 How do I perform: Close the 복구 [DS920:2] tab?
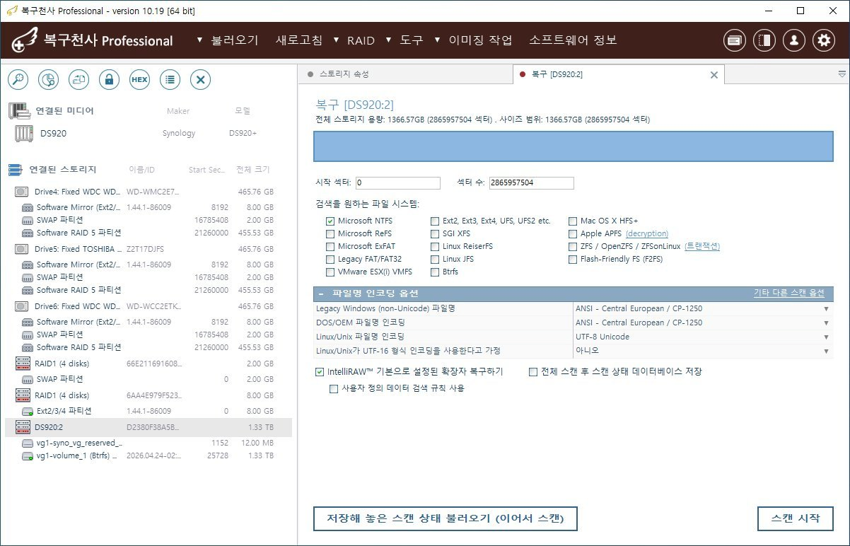click(714, 74)
